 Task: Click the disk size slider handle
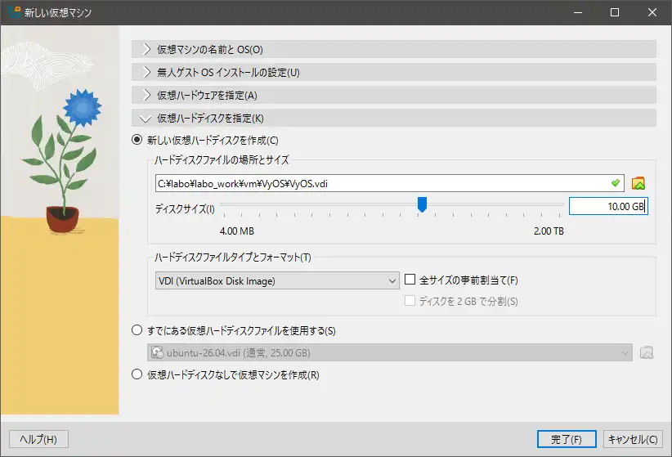click(422, 204)
